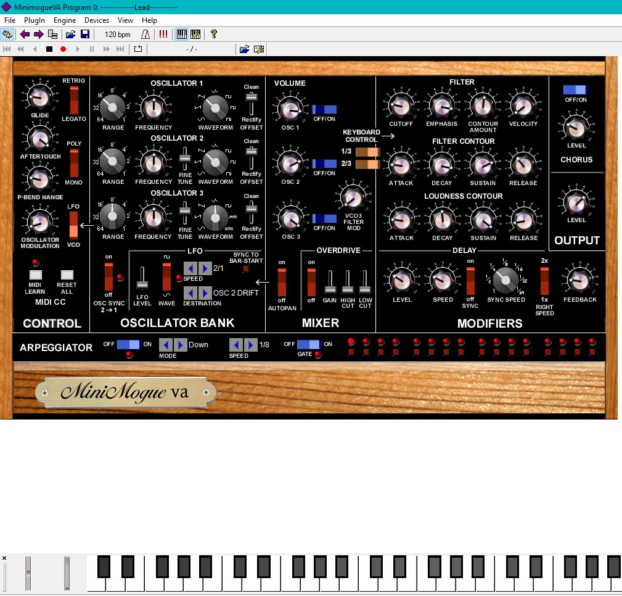
Task: Flip the Right Speed 2x/1x switch
Action: click(545, 281)
